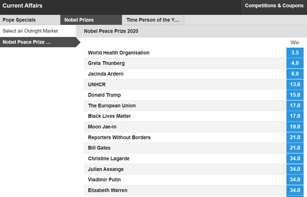307x197 pixels.
Task: Select Reporters Without Borders 21.0 odds
Action: click(x=295, y=137)
